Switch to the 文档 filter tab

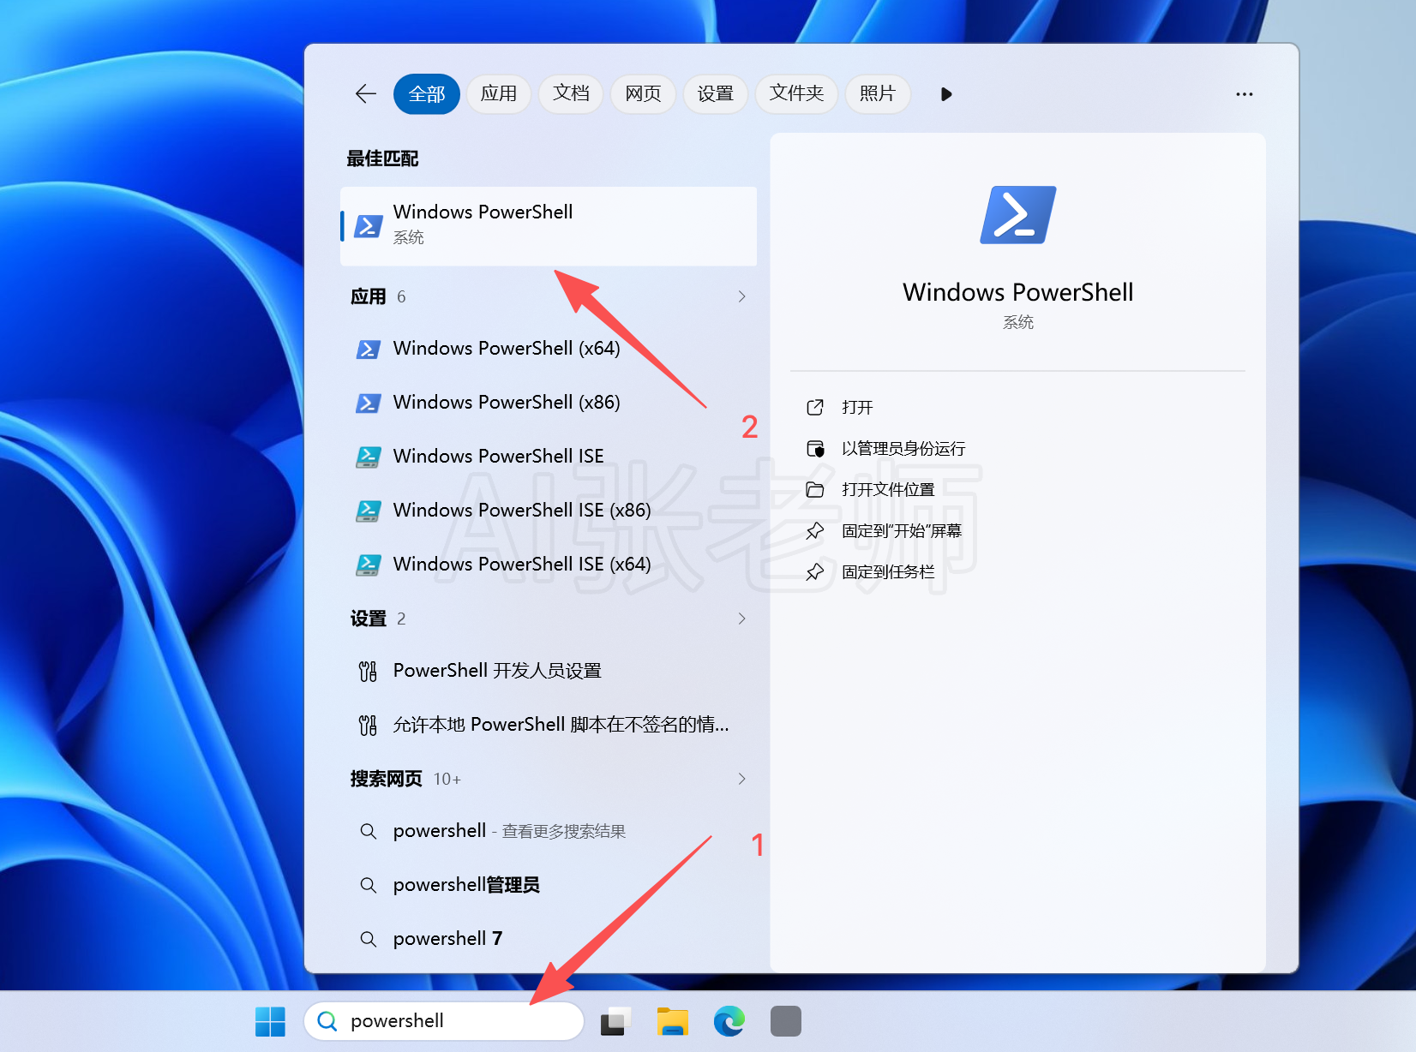[571, 93]
